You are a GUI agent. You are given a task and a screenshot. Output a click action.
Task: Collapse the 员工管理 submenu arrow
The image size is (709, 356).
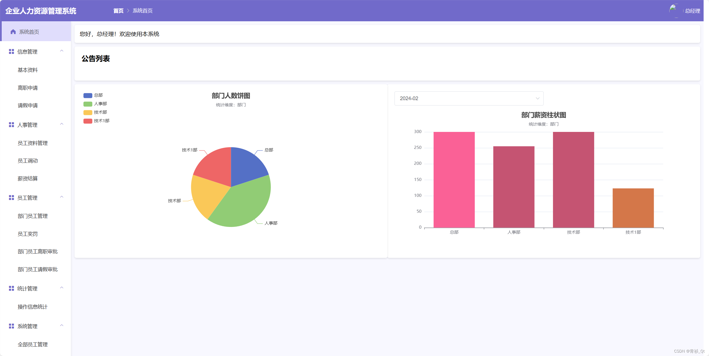(x=62, y=197)
